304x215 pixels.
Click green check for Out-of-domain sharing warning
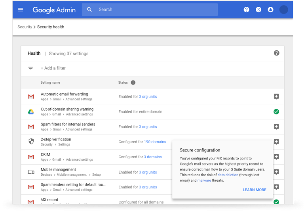[x=276, y=112]
